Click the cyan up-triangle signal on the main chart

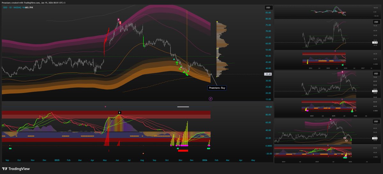(174, 59)
